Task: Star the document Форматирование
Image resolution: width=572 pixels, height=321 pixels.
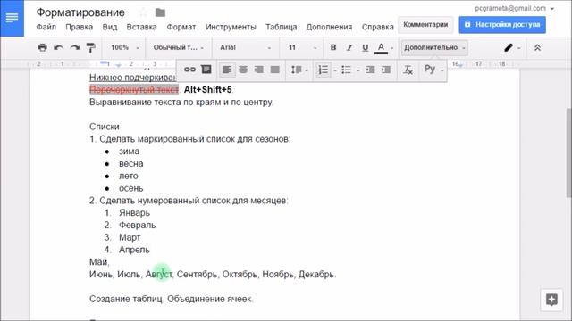Action: (x=143, y=12)
